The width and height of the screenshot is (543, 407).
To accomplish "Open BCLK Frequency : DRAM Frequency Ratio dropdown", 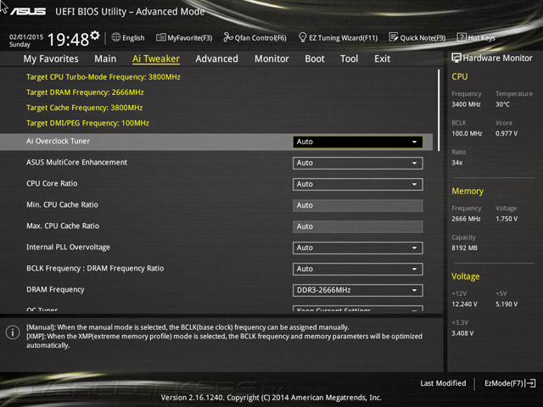I will 358,269.
